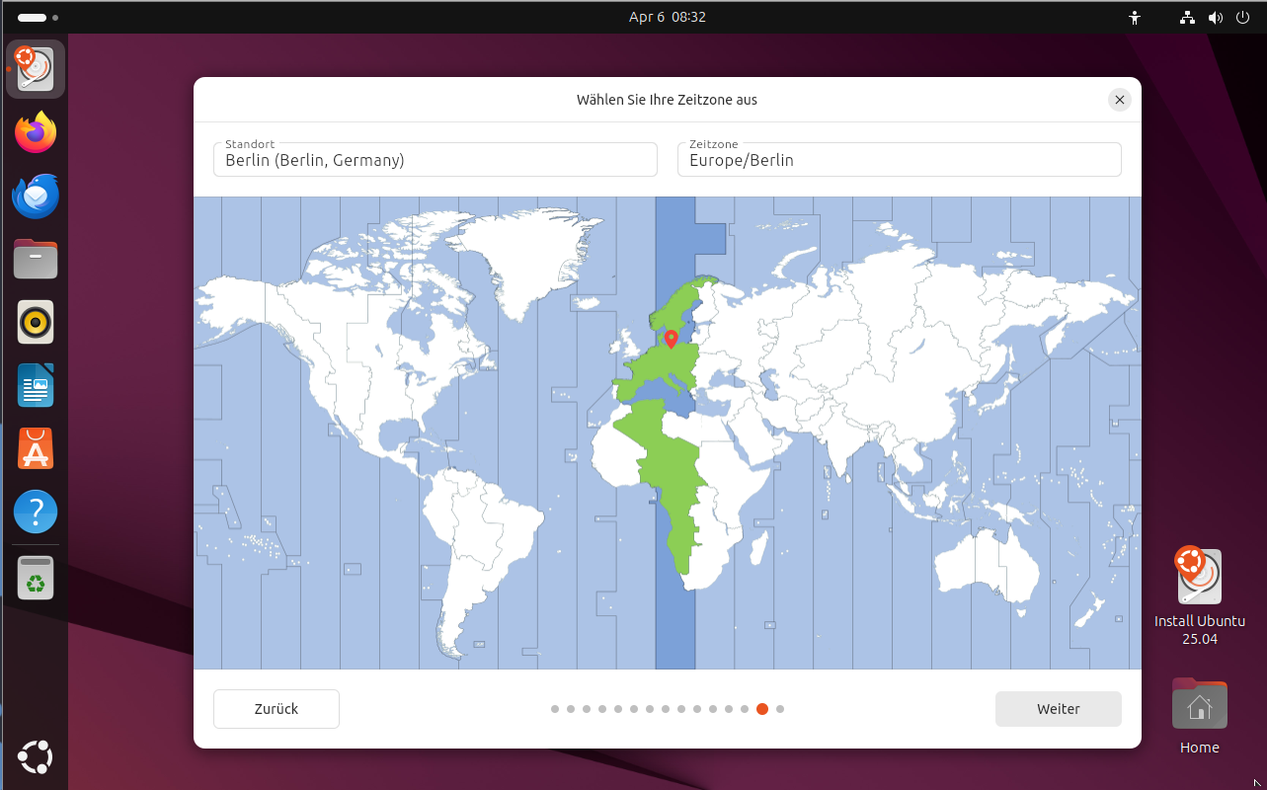Click the Standort location field
The width and height of the screenshot is (1267, 790).
pyautogui.click(x=435, y=160)
